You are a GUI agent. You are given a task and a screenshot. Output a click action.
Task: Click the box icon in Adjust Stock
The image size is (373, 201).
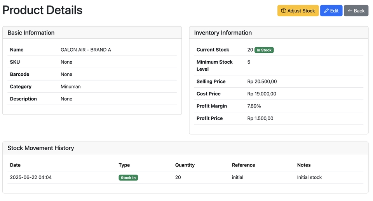284,11
